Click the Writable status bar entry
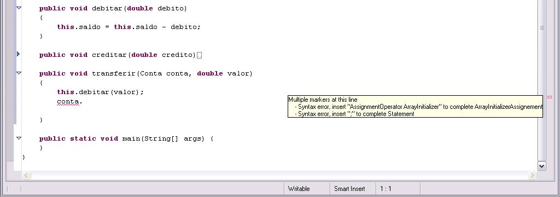Screen dimensions: 560x197 299,189
